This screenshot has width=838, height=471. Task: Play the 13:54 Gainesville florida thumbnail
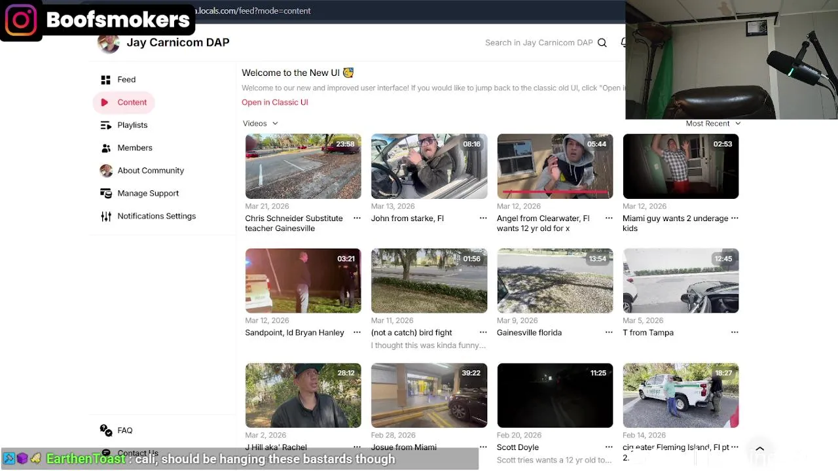pos(555,281)
